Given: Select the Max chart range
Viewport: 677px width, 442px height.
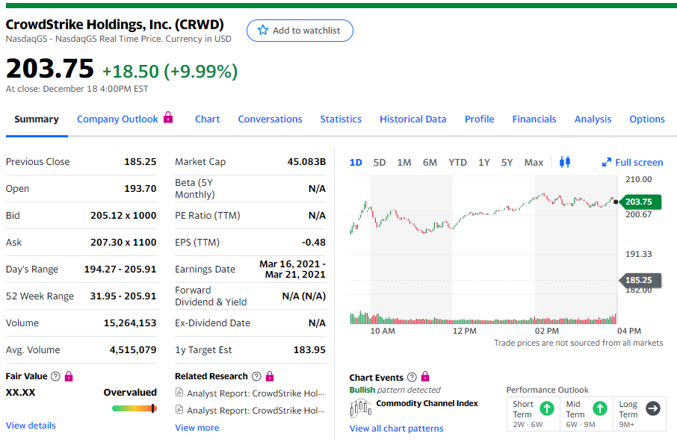Looking at the screenshot, I should point(534,162).
